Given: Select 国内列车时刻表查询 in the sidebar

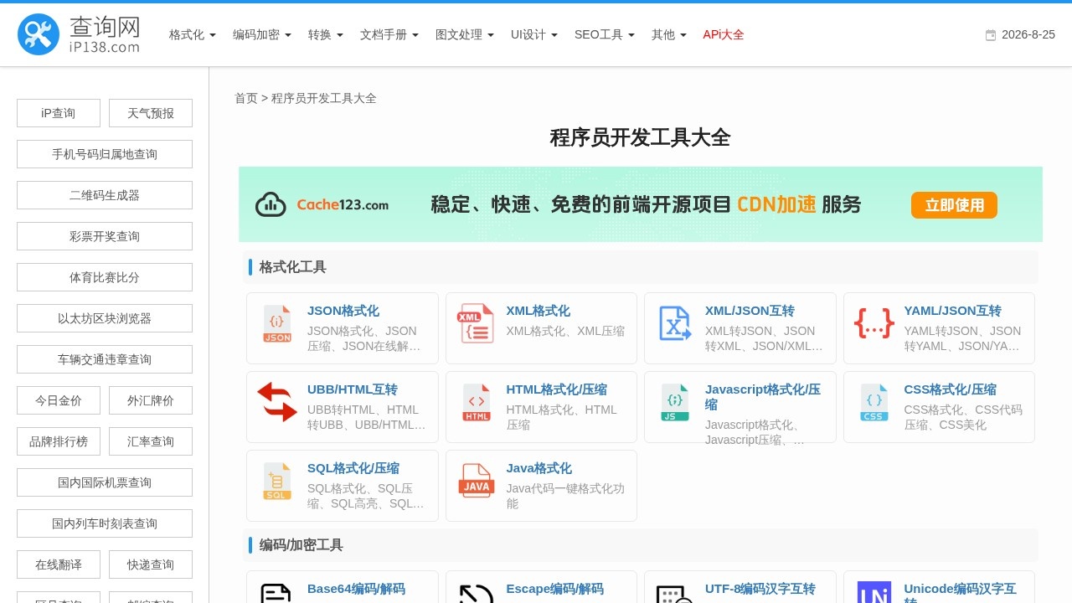Looking at the screenshot, I should (105, 523).
